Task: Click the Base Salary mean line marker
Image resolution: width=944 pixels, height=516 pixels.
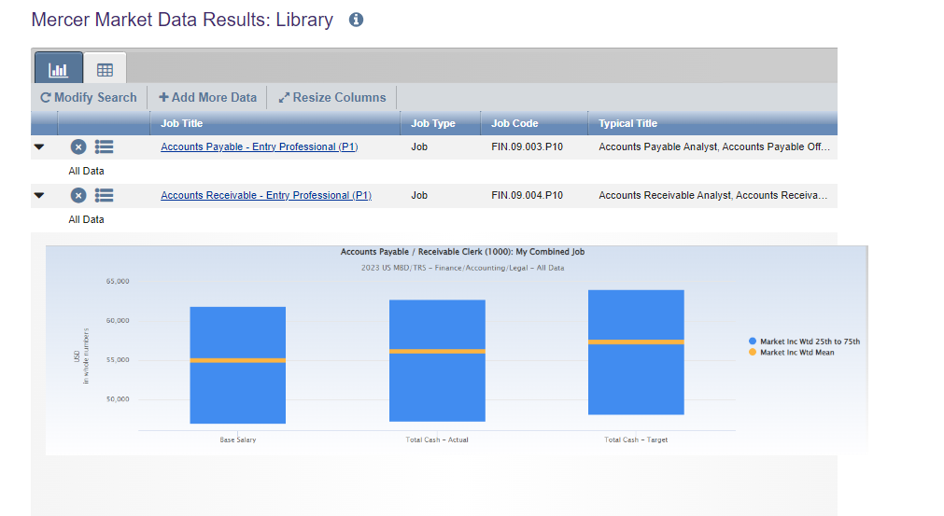Action: (238, 361)
